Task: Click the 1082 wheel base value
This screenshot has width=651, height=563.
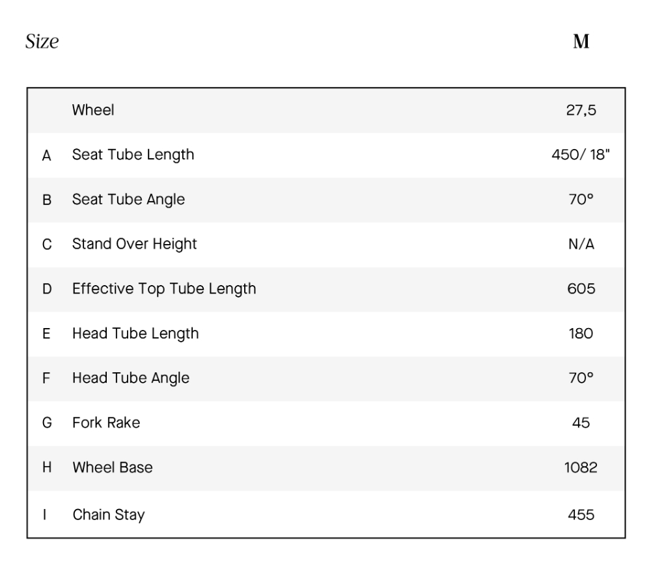Action: (x=581, y=467)
